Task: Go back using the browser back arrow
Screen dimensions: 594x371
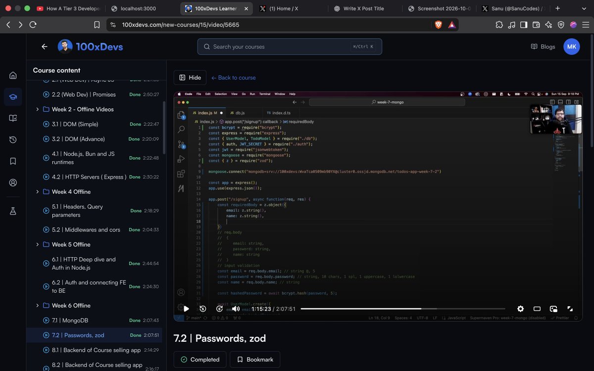Action: [8, 24]
